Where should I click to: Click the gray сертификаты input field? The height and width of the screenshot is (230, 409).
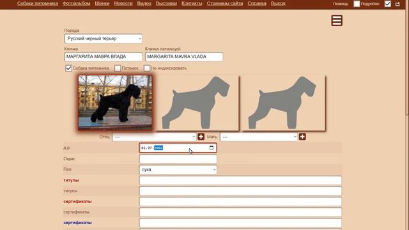click(240, 212)
